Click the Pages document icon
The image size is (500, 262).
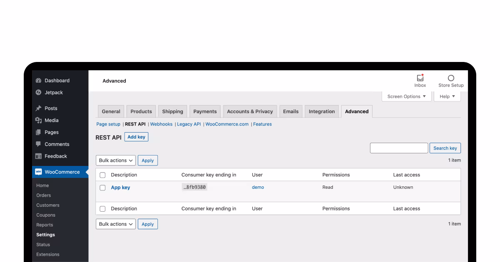(38, 132)
